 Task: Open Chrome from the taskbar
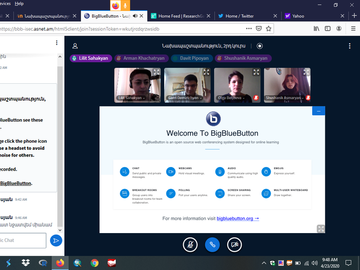click(94, 263)
